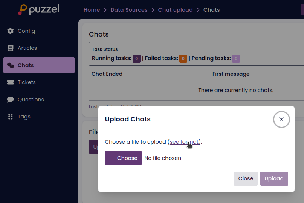The width and height of the screenshot is (304, 203).
Task: Click the Pending tasks count badge
Action: [x=236, y=58]
